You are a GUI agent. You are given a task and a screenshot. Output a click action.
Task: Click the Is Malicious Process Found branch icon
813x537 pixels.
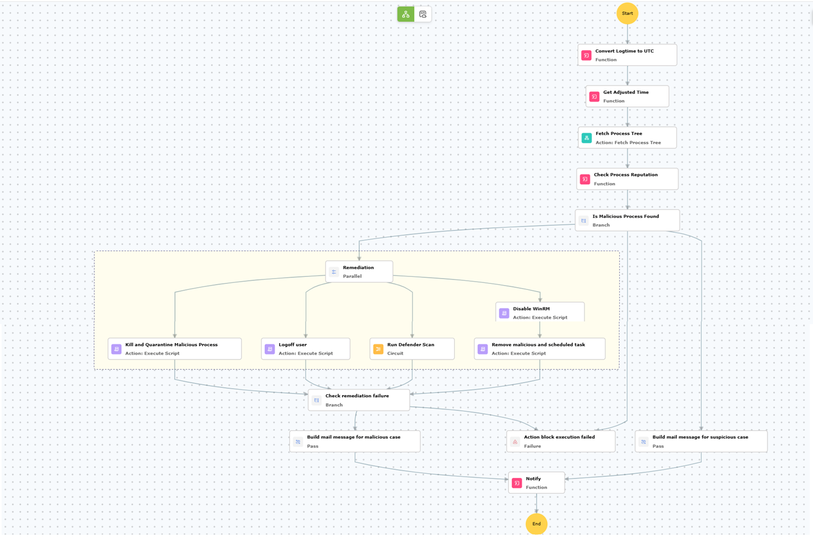pyautogui.click(x=583, y=220)
